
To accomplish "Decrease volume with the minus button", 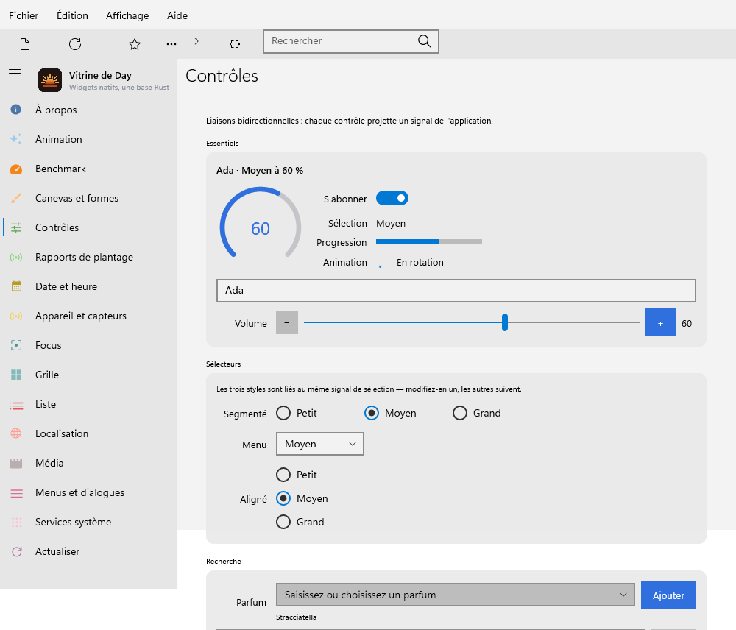I will coord(287,323).
